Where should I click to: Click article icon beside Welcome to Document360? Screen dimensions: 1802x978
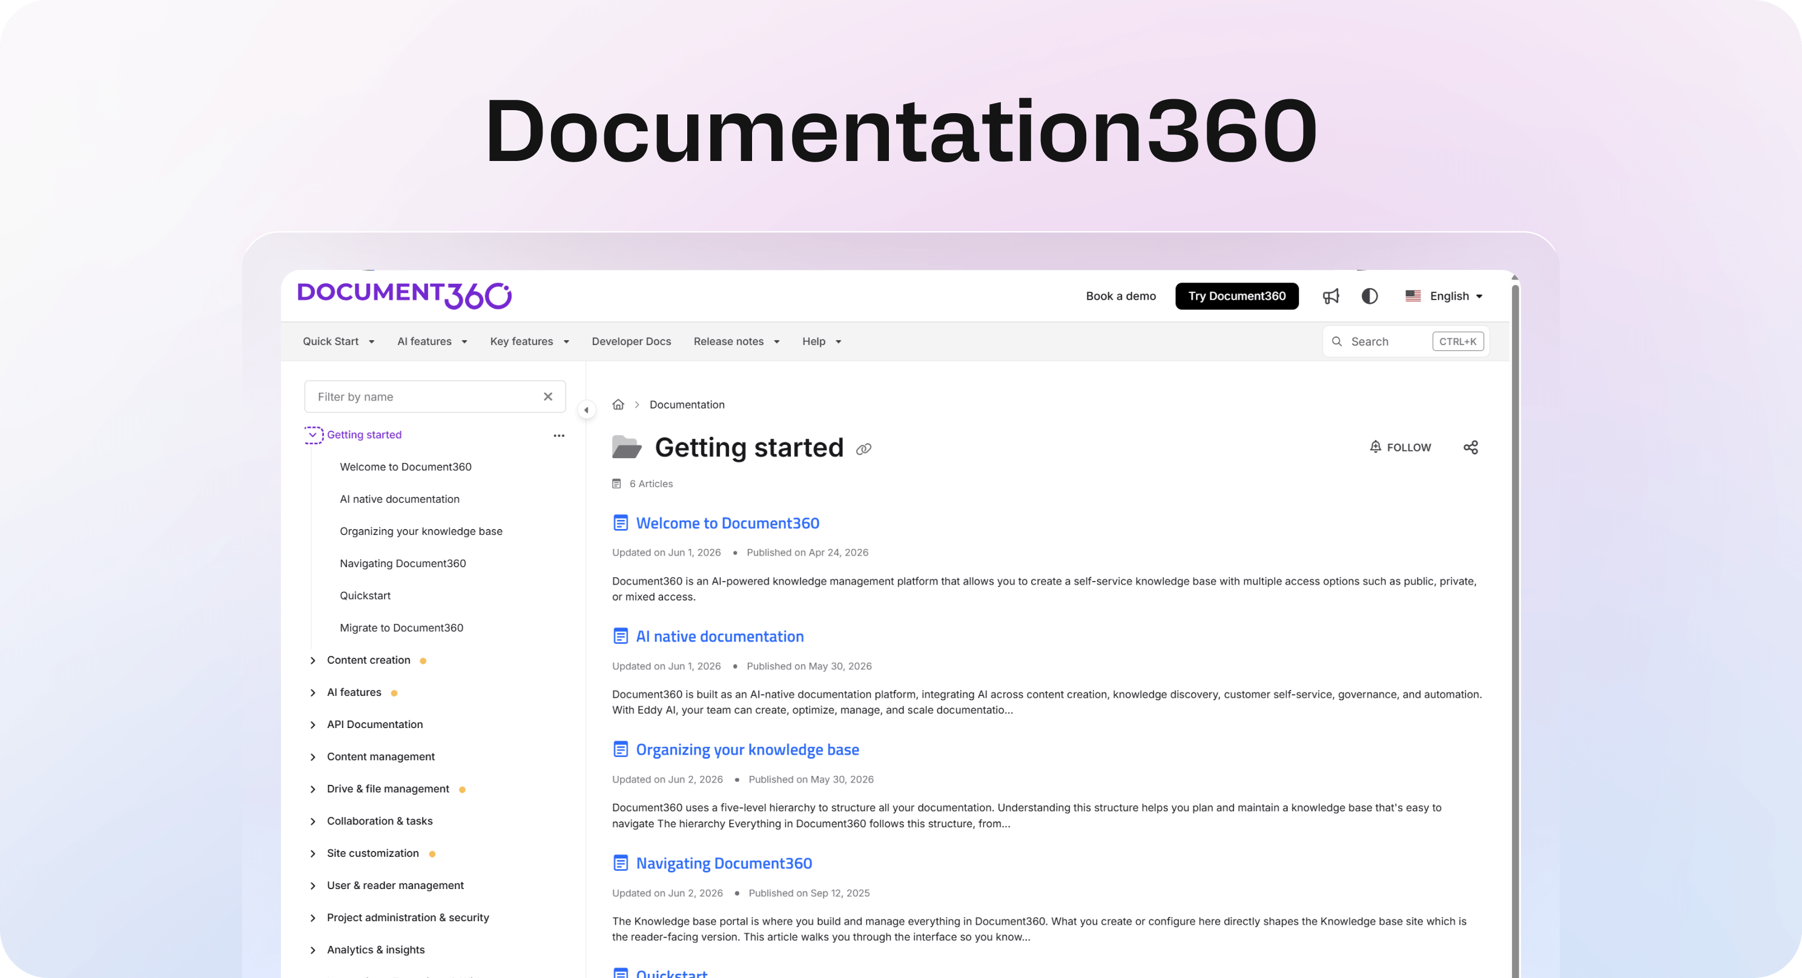coord(620,522)
